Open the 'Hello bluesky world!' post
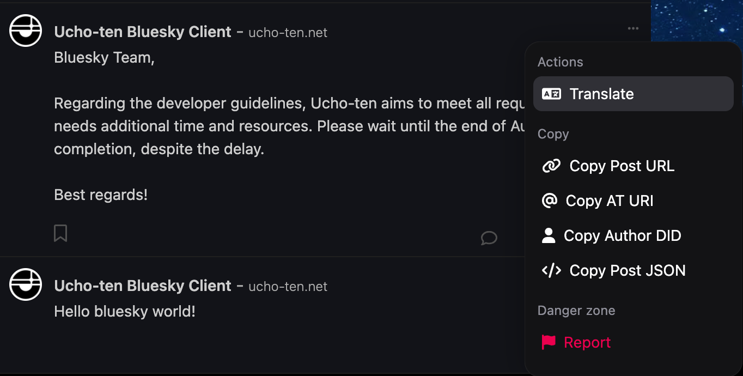Image resolution: width=743 pixels, height=376 pixels. pos(125,312)
